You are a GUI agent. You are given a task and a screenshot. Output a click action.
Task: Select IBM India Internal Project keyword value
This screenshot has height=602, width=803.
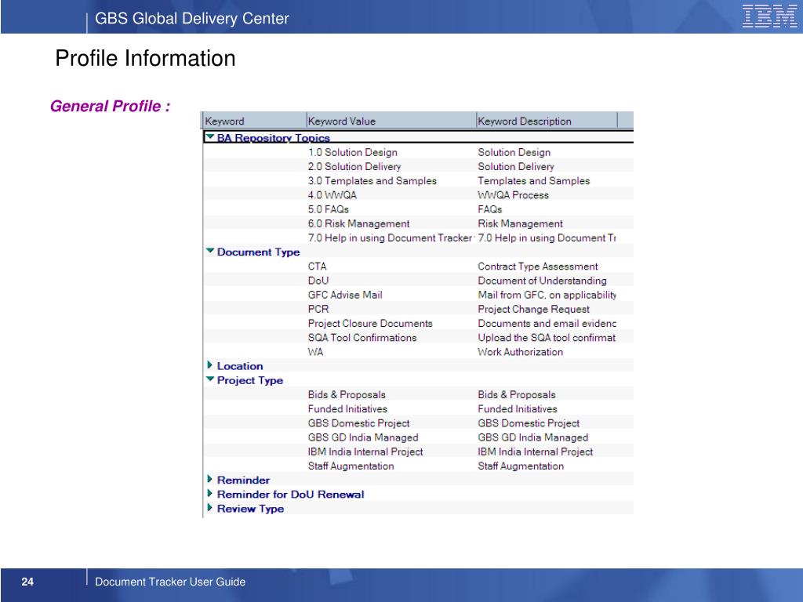tap(365, 452)
